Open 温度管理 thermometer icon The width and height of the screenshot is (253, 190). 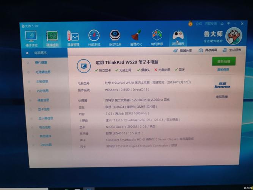click(73, 38)
